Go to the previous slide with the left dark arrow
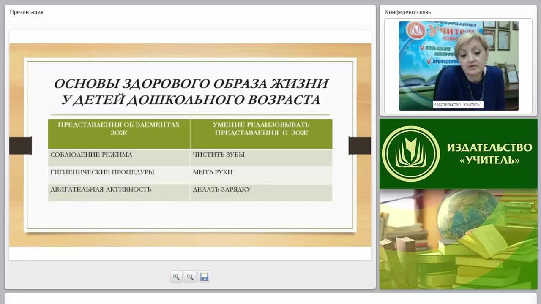The height and width of the screenshot is (304, 541). pos(21,146)
